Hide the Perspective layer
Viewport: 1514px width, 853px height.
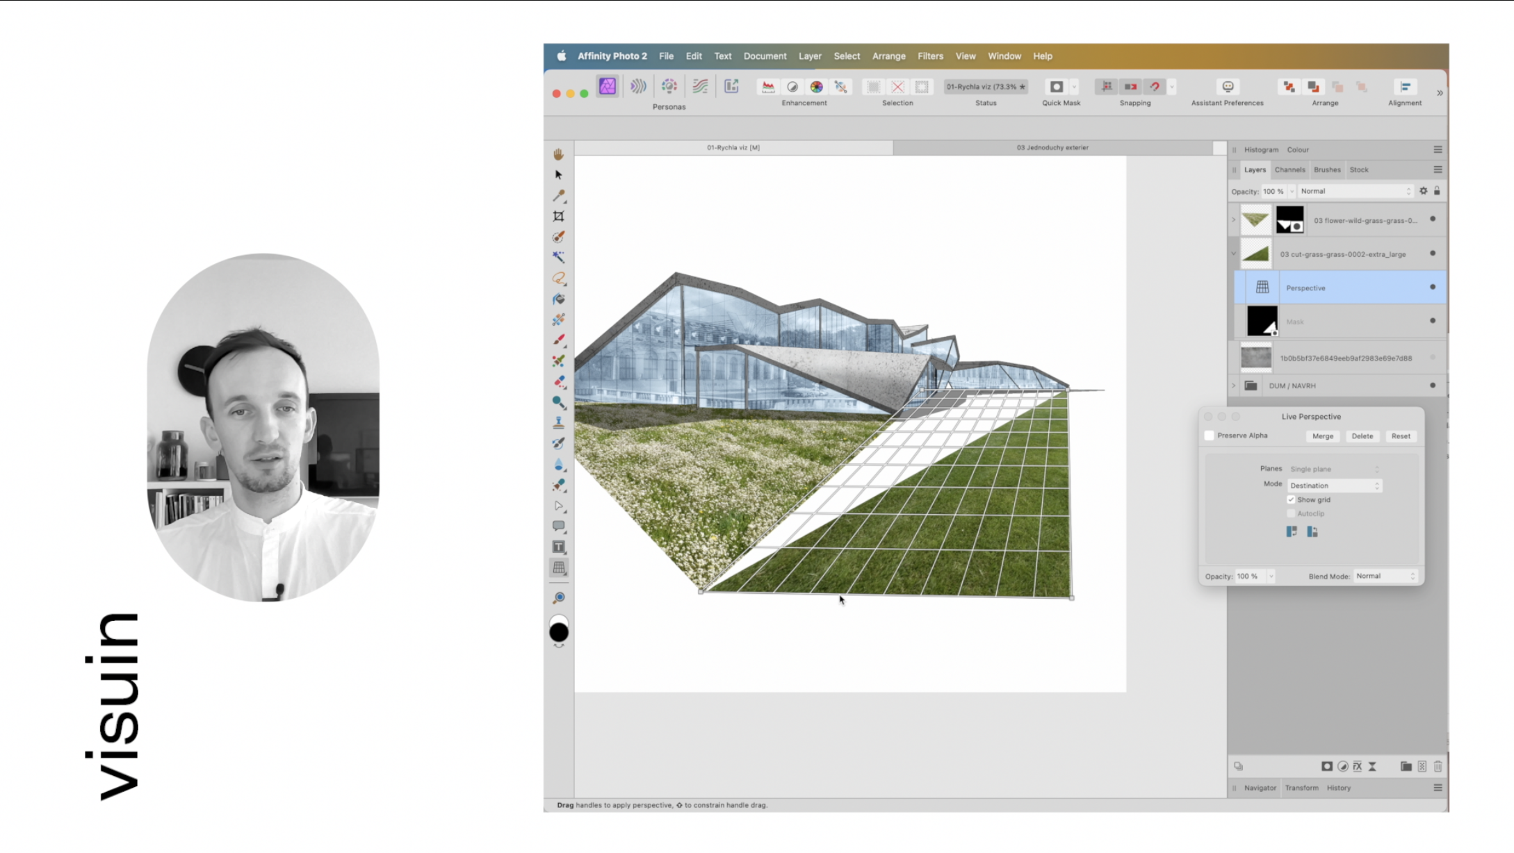1432,287
